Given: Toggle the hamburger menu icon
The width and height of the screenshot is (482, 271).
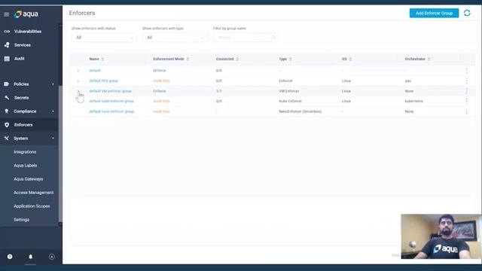Looking at the screenshot, I should pyautogui.click(x=7, y=14).
